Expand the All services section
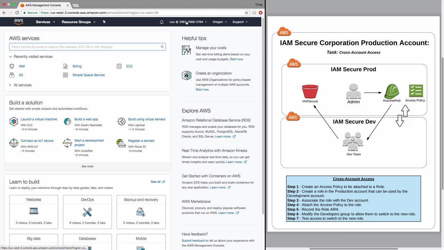Image resolution: width=444 pixels, height=250 pixels. pyautogui.click(x=20, y=85)
